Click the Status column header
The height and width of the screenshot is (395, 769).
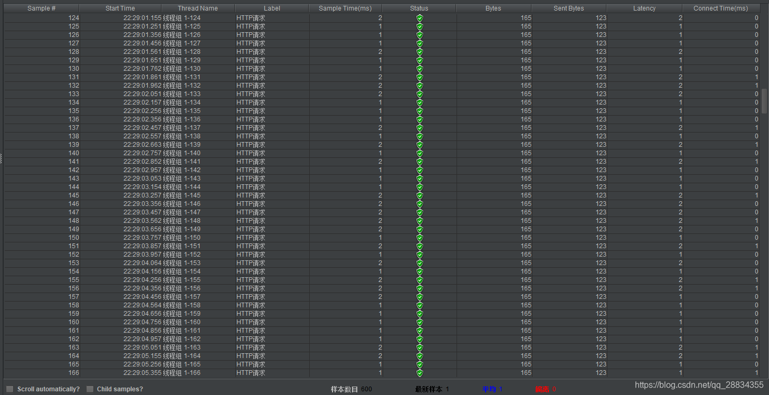[419, 8]
